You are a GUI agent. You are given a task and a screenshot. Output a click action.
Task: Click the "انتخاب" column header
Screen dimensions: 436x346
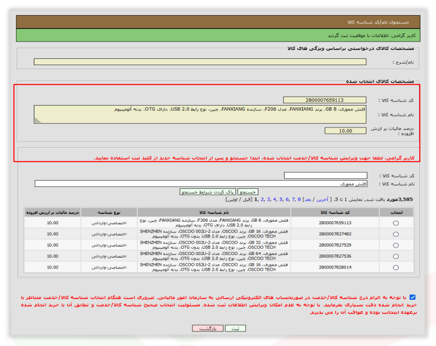pos(396,212)
